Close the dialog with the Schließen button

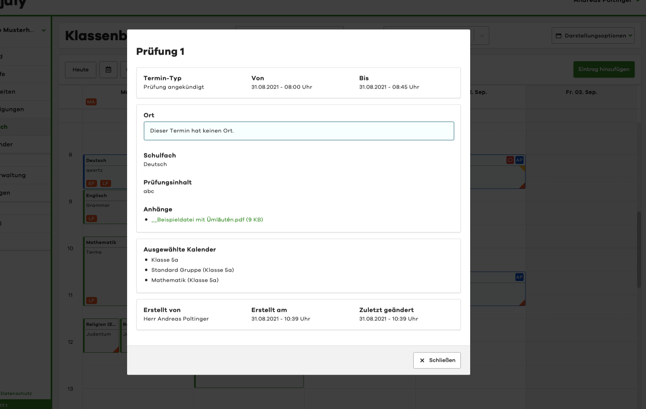(x=437, y=360)
